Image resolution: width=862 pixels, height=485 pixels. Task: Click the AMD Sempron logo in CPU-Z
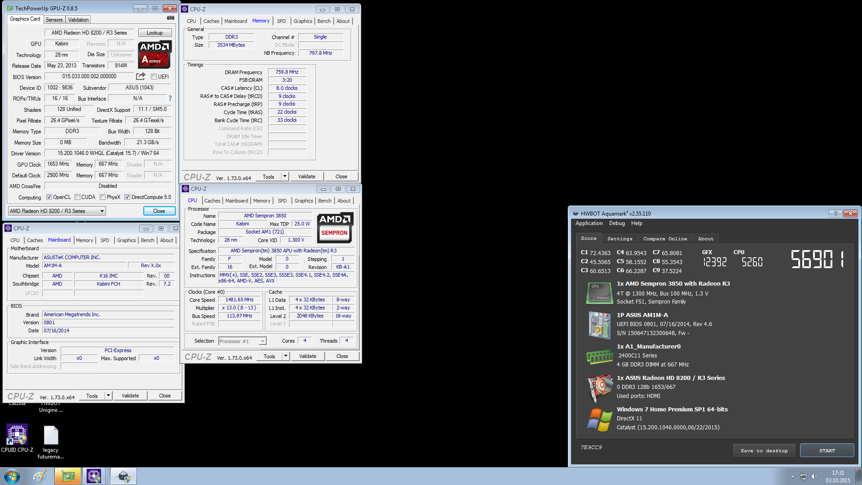click(335, 228)
